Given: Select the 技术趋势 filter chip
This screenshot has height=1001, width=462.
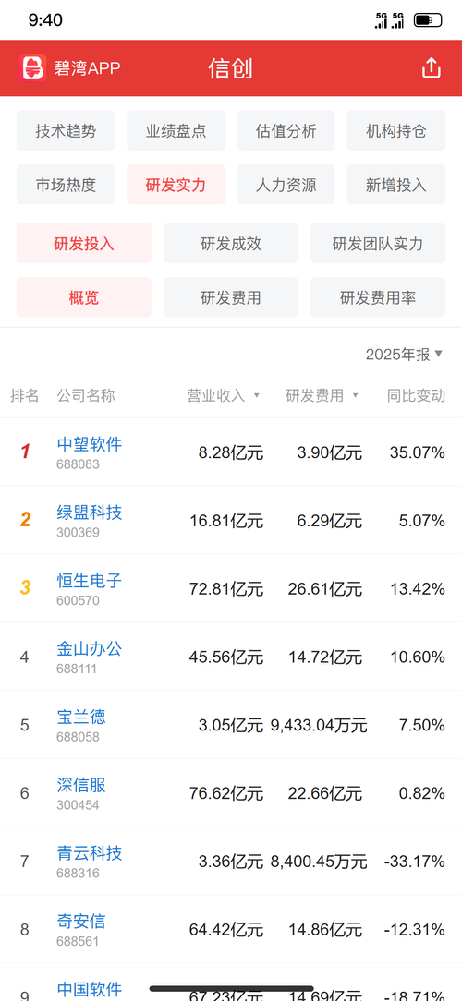Looking at the screenshot, I should click(x=66, y=131).
